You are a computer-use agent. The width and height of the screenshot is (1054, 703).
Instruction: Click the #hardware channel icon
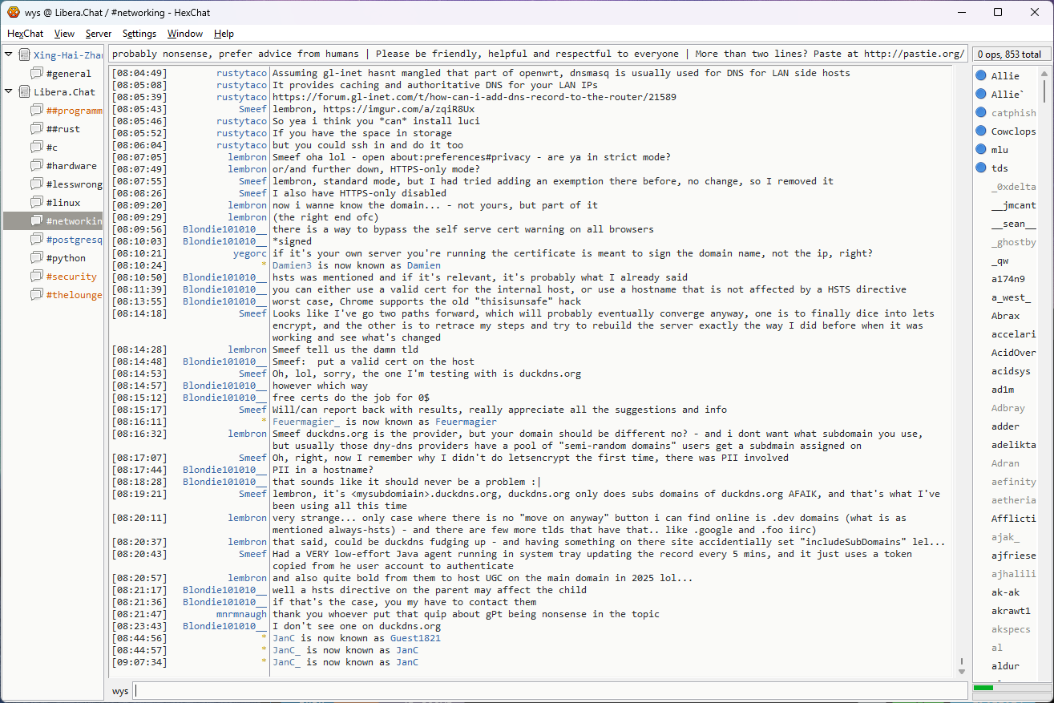[x=37, y=166]
